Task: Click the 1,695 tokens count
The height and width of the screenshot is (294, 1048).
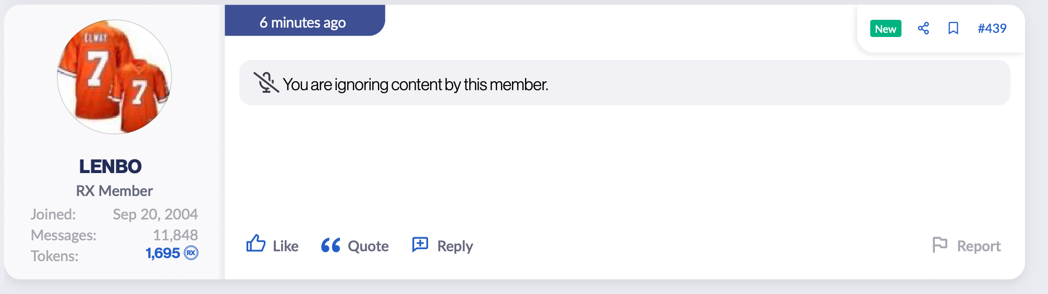Action: coord(162,253)
